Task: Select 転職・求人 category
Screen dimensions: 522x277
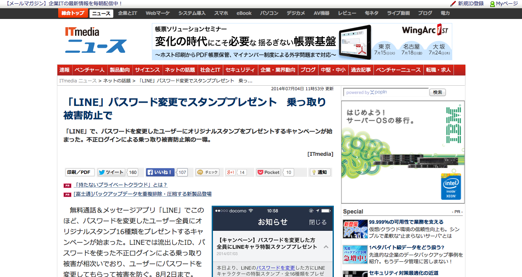Action: point(439,70)
